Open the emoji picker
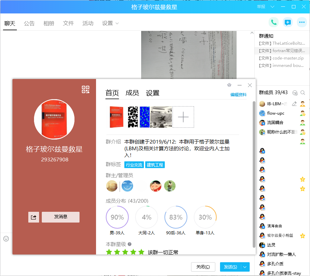 [x=6, y=239]
